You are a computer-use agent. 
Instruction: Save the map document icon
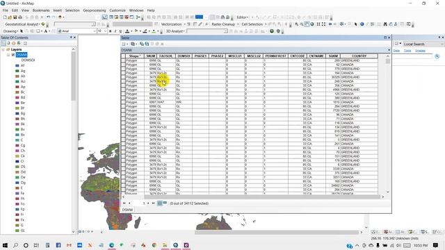[x=15, y=17]
